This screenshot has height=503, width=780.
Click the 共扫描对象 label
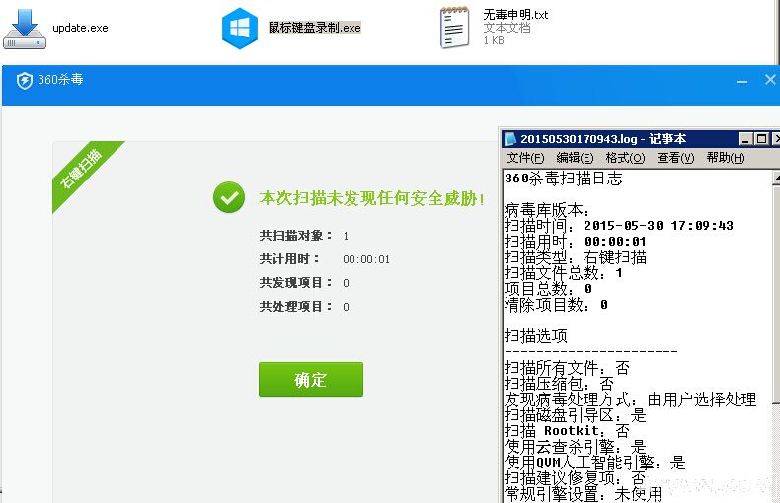[x=295, y=235]
